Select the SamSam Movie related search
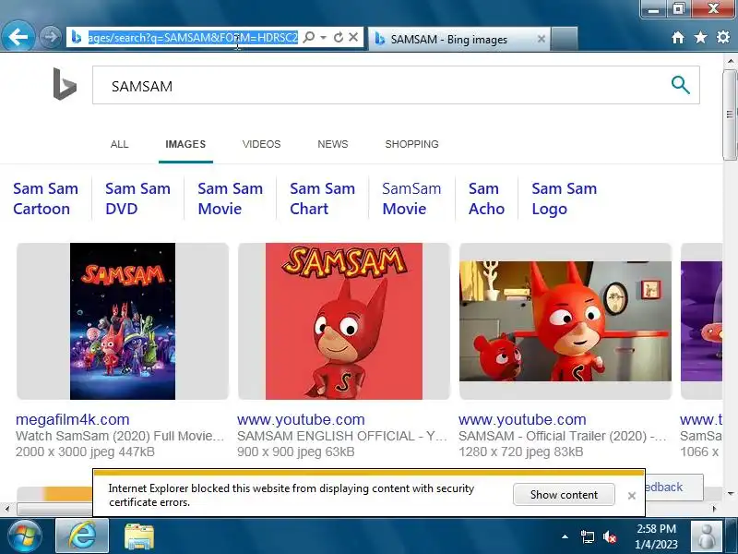This screenshot has width=738, height=554. (x=411, y=199)
